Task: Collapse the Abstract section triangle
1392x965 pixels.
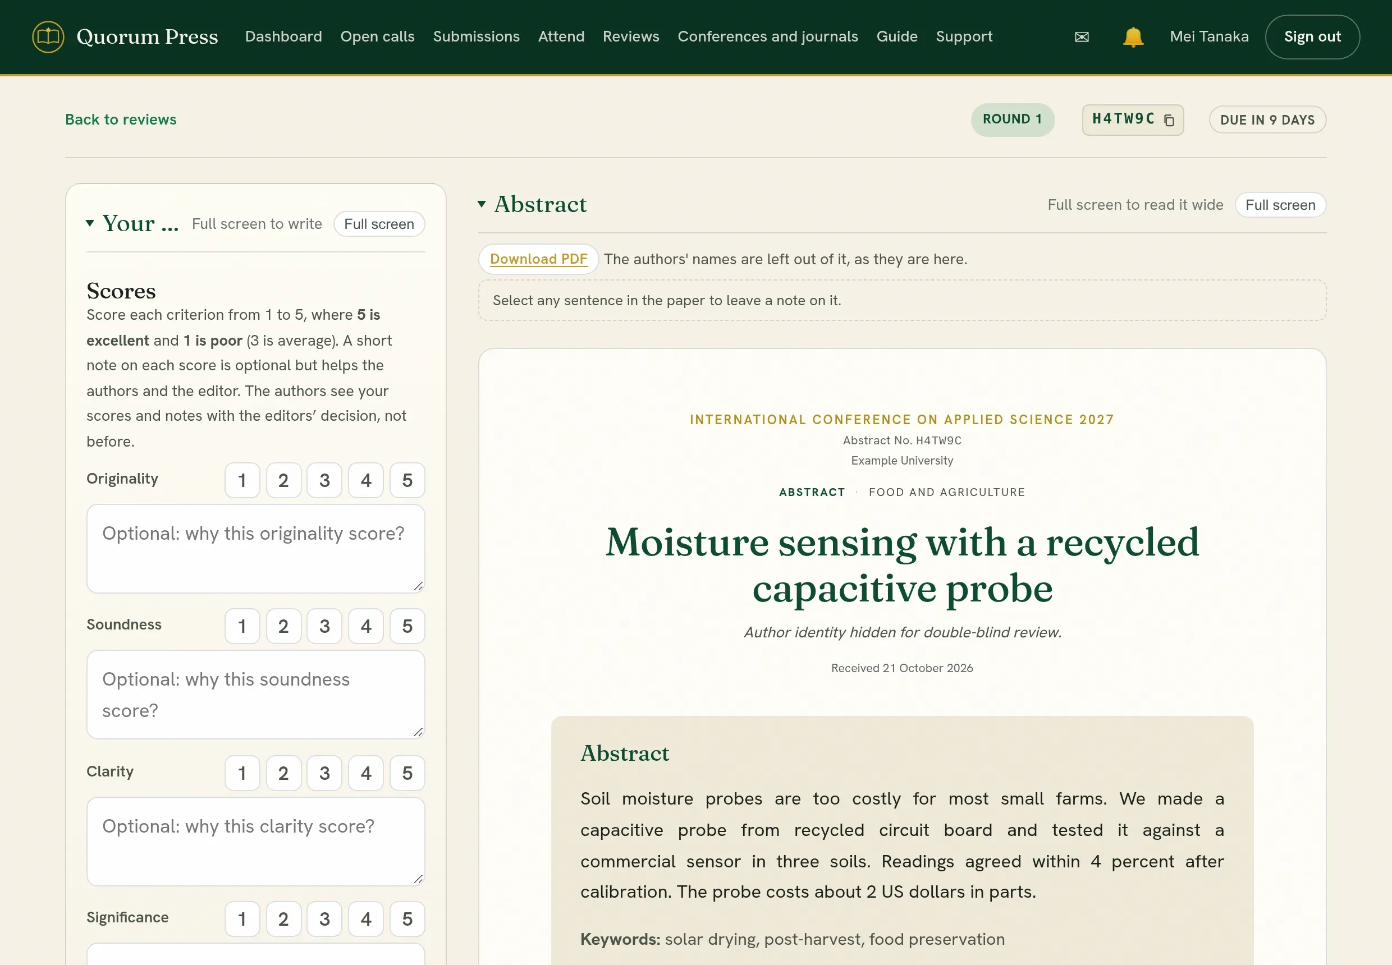Action: 482,204
